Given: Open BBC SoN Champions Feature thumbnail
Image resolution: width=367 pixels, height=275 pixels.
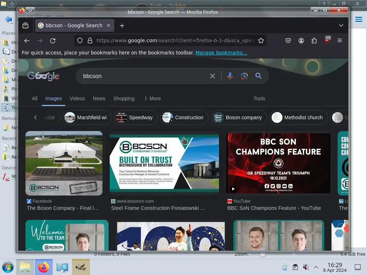Looking at the screenshot, I should pyautogui.click(x=278, y=163).
